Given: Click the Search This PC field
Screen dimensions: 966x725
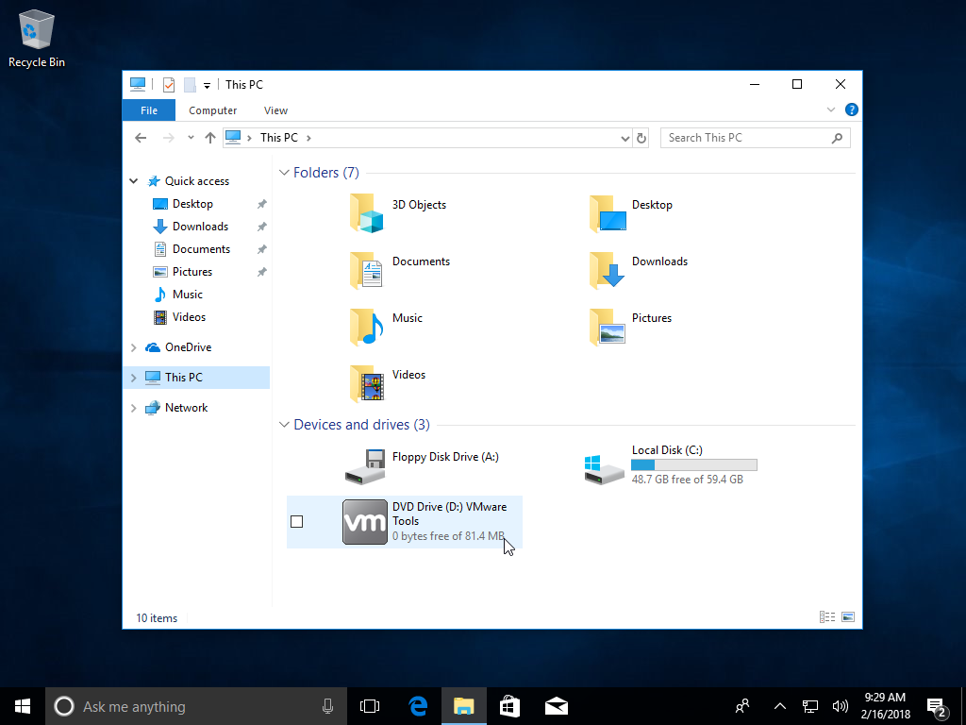Looking at the screenshot, I should tap(745, 138).
